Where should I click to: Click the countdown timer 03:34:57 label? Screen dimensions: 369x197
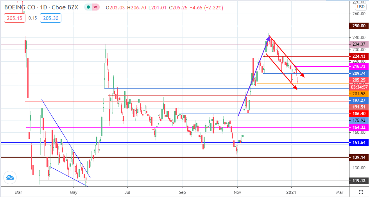(359, 87)
